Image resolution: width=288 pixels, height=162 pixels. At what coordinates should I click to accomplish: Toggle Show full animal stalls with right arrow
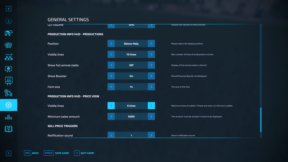(151, 65)
